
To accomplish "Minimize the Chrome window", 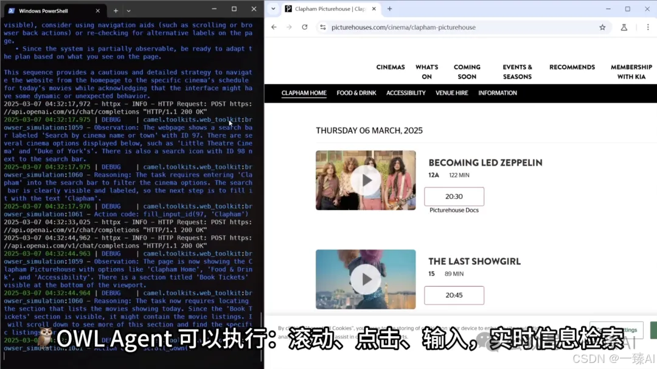I will [x=608, y=9].
